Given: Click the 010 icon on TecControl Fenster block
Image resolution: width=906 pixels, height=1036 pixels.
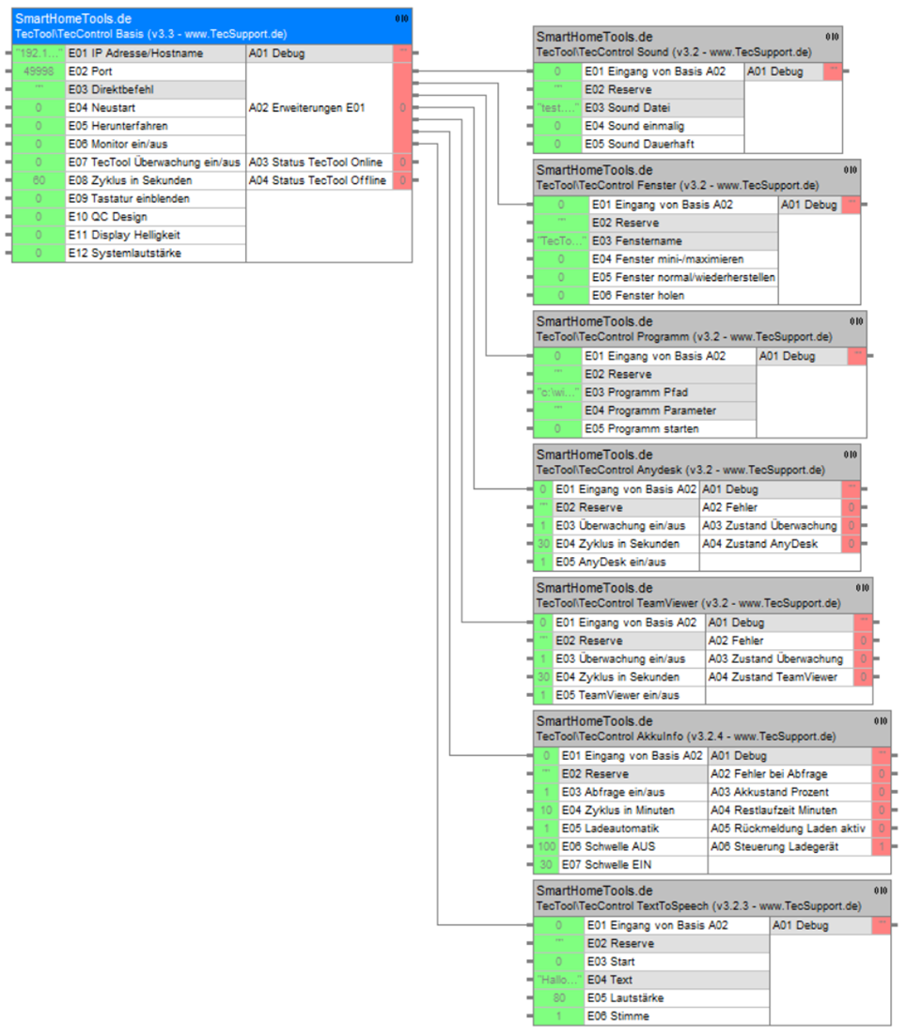Looking at the screenshot, I should 851,170.
